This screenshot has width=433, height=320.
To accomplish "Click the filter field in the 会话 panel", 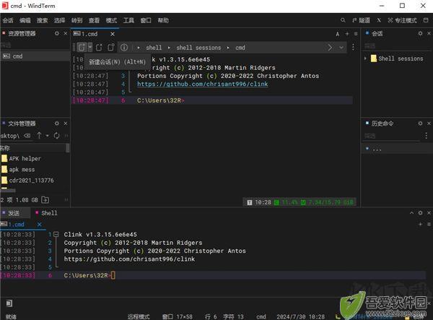I will 397,46.
